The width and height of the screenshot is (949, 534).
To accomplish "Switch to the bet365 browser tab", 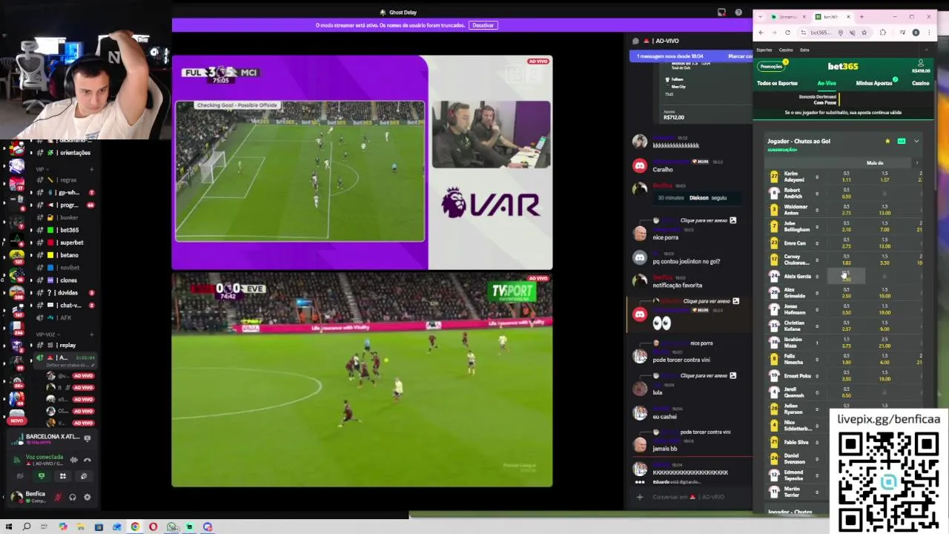I will pos(832,16).
